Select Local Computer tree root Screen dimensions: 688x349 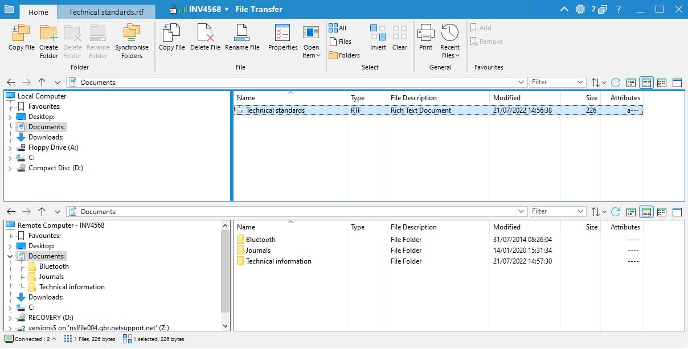click(42, 96)
